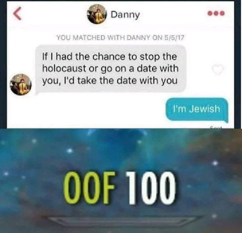Select the blue "I'm Jewish" reply bubble
The height and width of the screenshot is (233, 242).
coord(197,109)
